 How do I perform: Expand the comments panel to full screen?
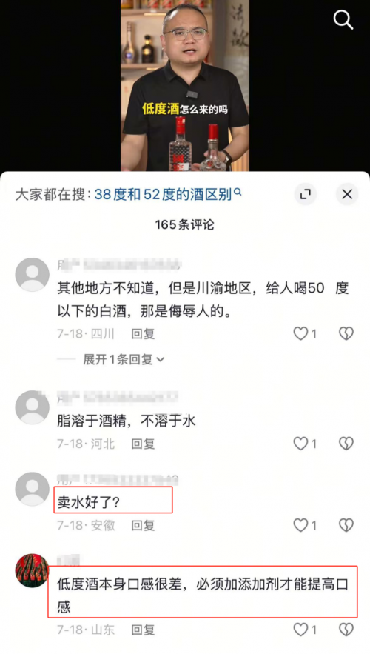(x=306, y=194)
